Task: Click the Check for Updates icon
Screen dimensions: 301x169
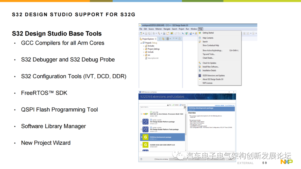Action: [x=200, y=63]
